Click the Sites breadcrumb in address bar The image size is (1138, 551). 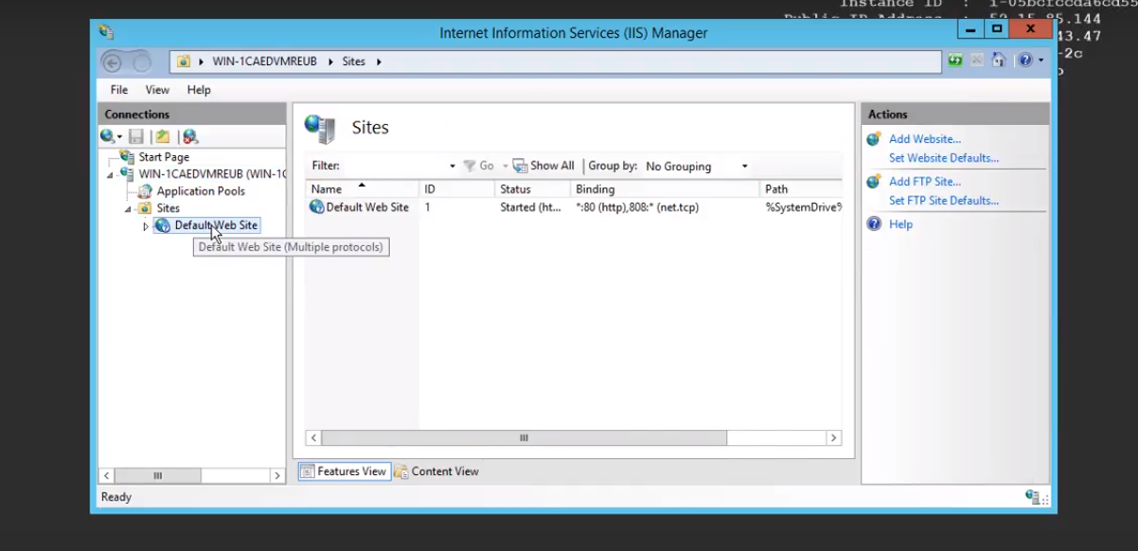click(x=354, y=62)
